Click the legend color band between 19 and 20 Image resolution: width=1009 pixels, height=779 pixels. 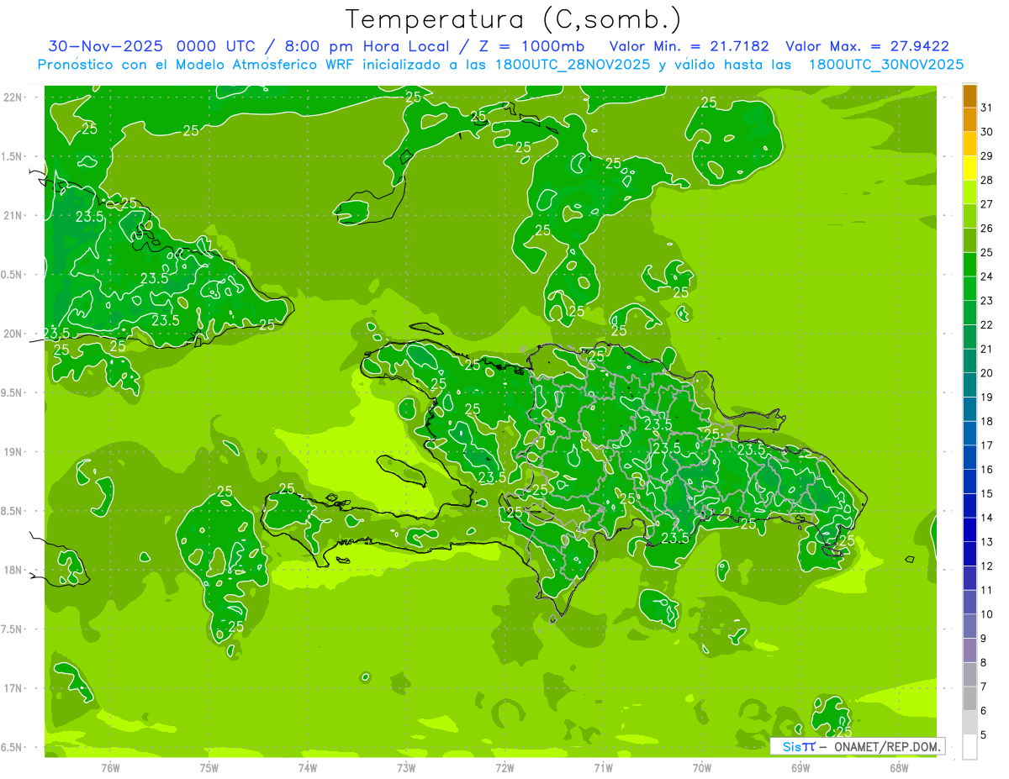coord(969,386)
